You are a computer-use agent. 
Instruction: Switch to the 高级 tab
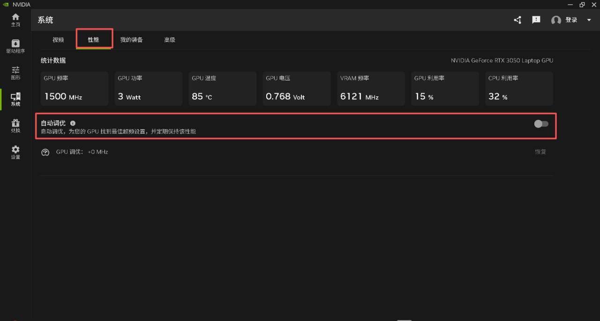(x=170, y=40)
